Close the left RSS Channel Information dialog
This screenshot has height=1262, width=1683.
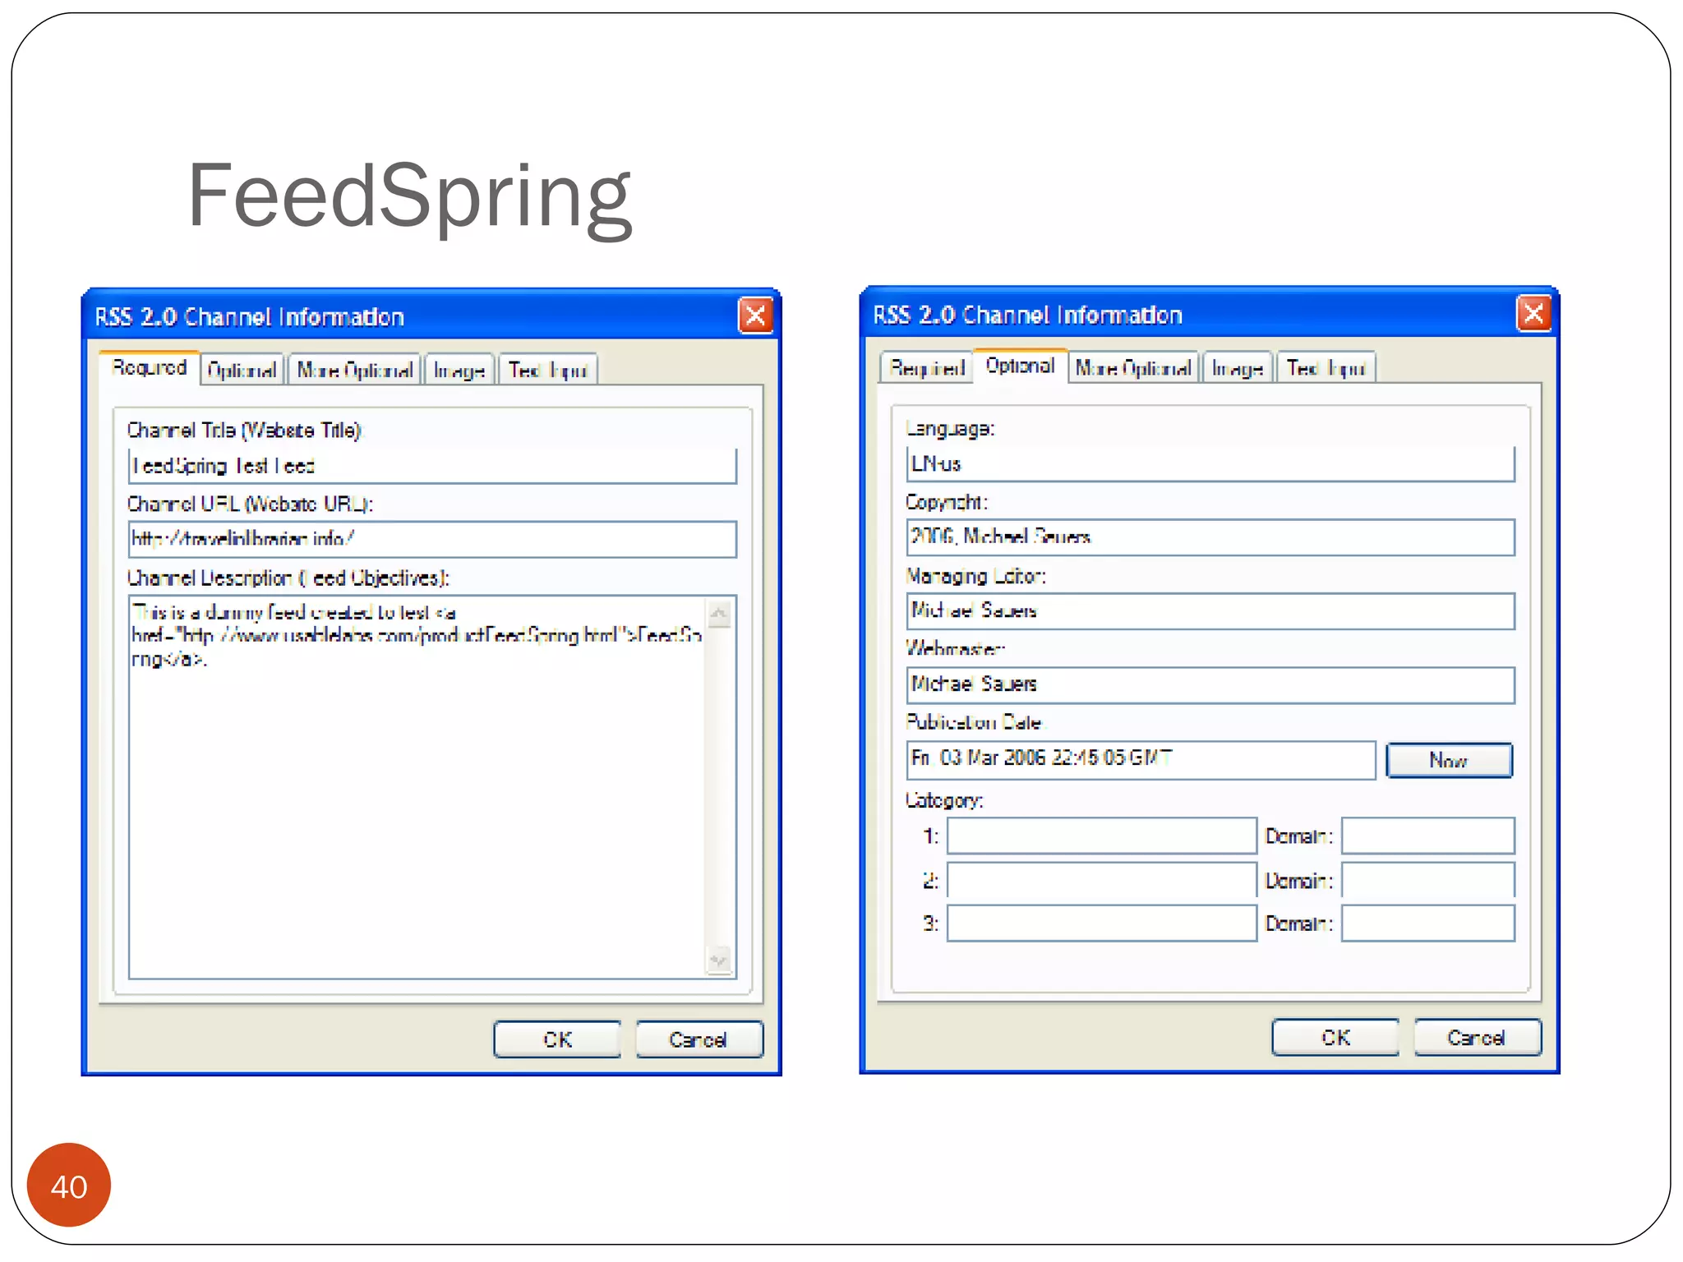(x=755, y=315)
